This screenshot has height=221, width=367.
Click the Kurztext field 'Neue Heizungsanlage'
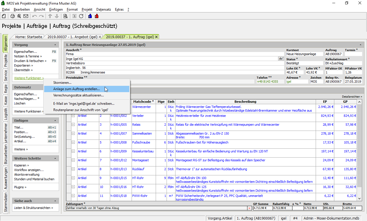(304, 54)
